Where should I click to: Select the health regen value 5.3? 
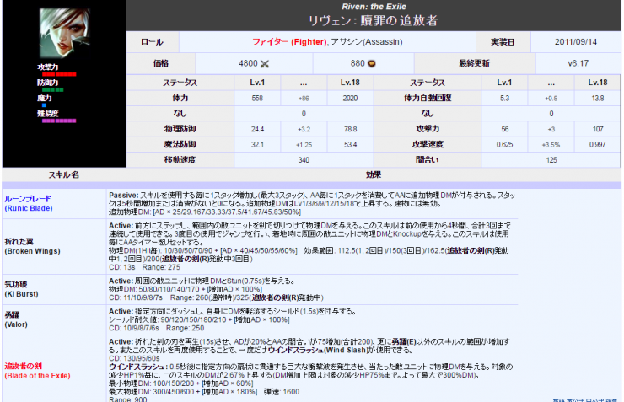click(x=504, y=99)
